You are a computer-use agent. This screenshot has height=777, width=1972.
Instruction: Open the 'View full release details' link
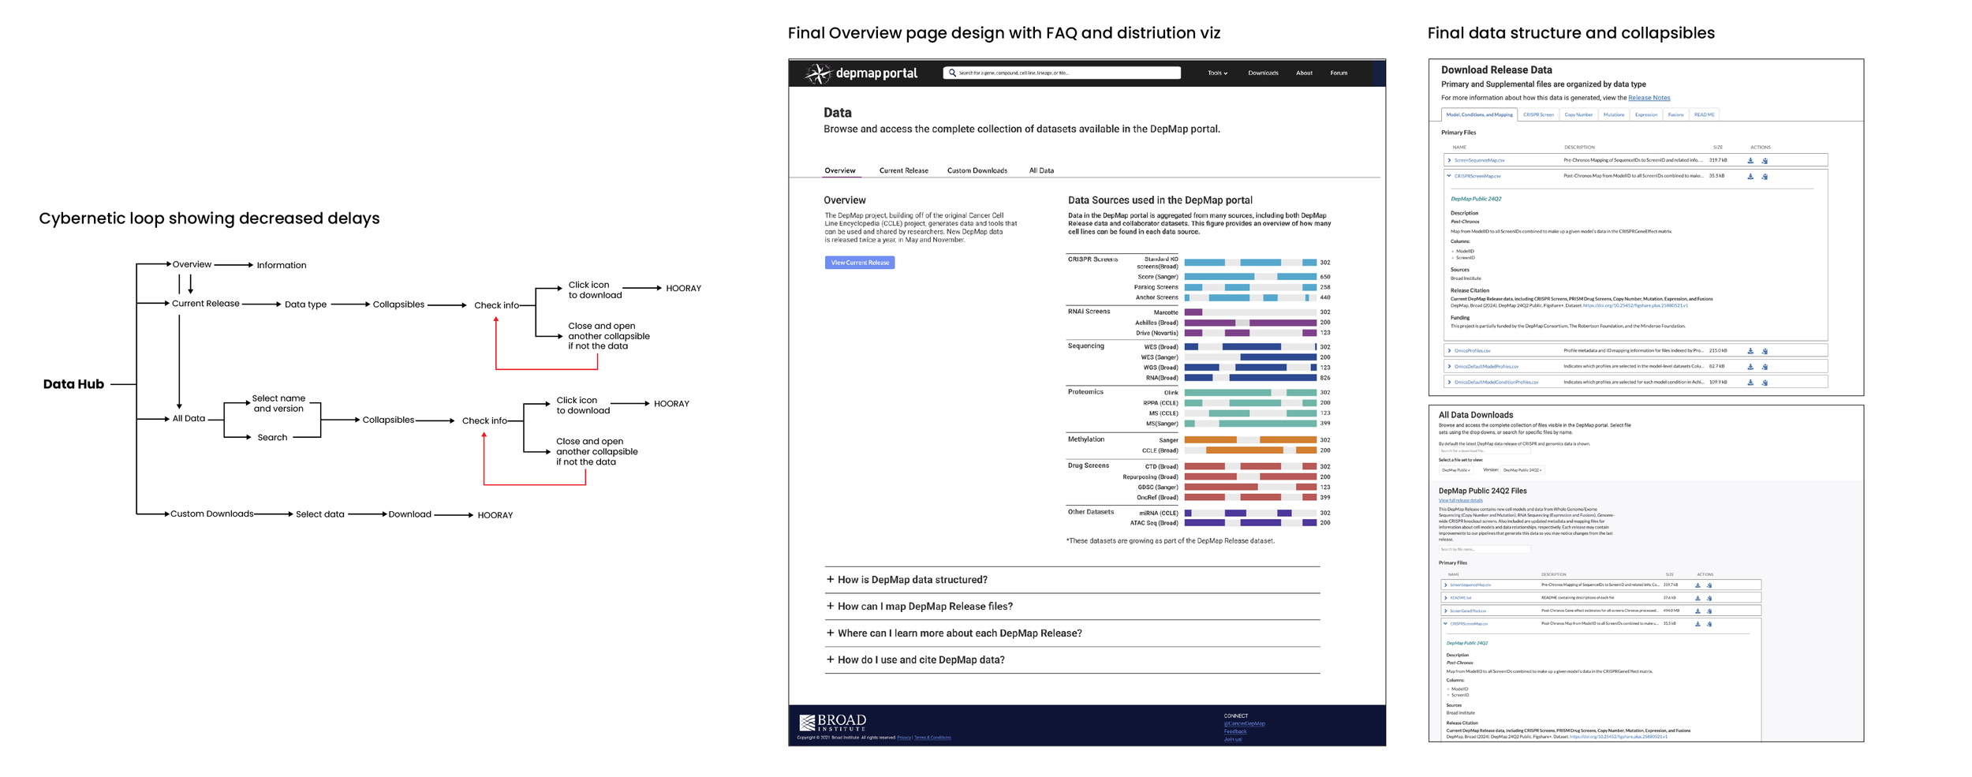click(1460, 500)
